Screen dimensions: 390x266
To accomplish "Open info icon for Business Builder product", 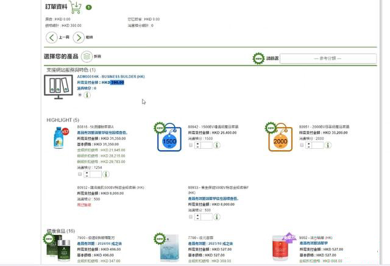I will 87,95.
